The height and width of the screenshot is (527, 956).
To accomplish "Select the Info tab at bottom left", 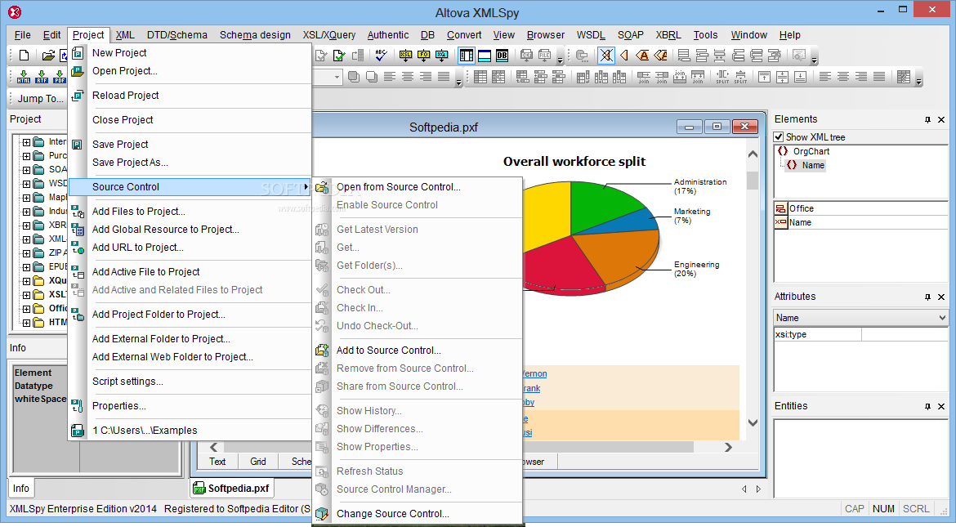I will click(x=20, y=489).
